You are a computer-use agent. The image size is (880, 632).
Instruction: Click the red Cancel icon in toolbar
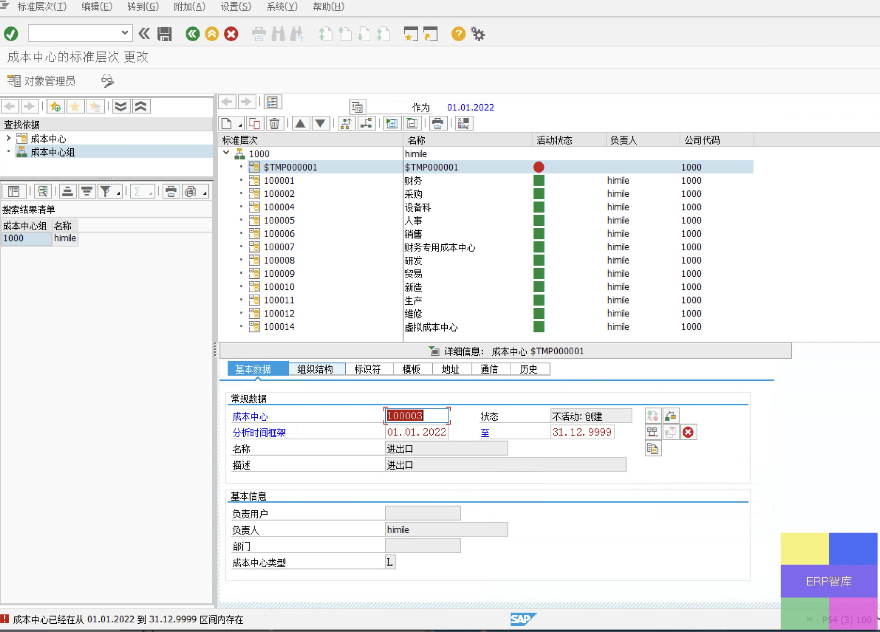[231, 34]
